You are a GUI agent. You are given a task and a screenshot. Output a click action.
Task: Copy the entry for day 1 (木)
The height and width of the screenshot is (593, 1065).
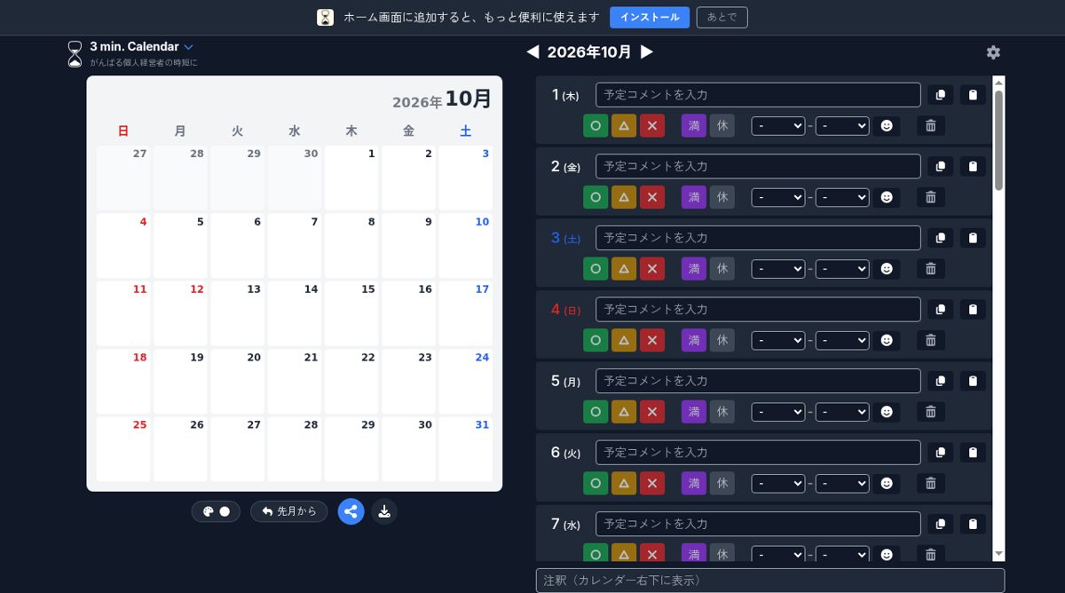(941, 95)
